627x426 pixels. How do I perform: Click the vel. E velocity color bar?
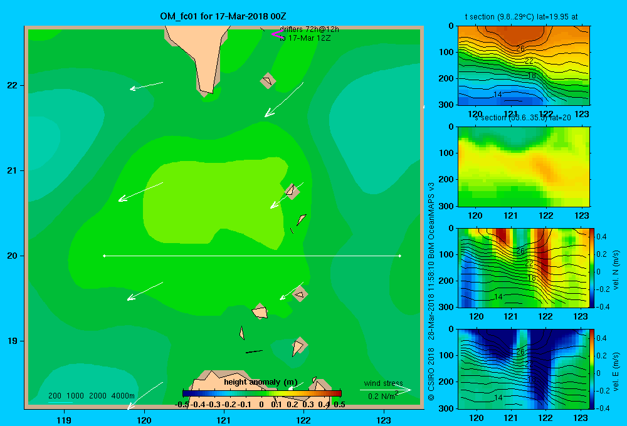(x=593, y=369)
